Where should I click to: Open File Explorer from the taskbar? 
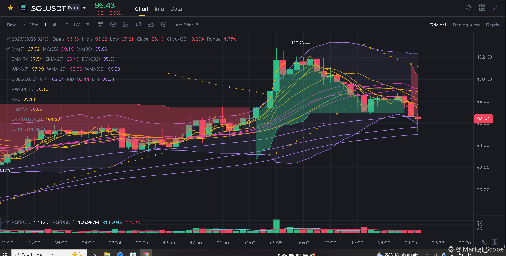(x=107, y=254)
